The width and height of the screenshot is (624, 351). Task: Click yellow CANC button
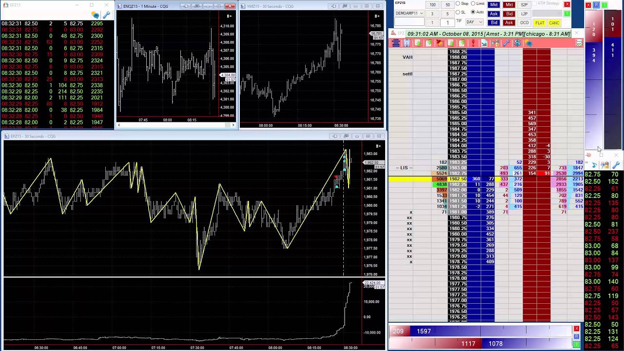coord(554,23)
